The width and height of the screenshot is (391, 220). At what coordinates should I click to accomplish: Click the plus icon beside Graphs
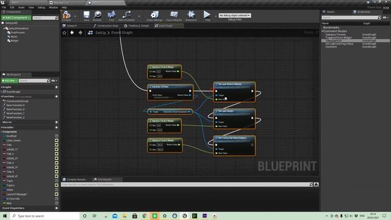56,87
